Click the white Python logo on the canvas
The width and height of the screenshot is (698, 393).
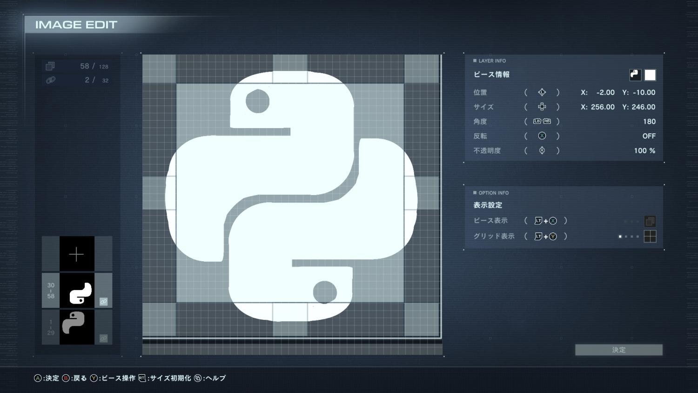291,196
